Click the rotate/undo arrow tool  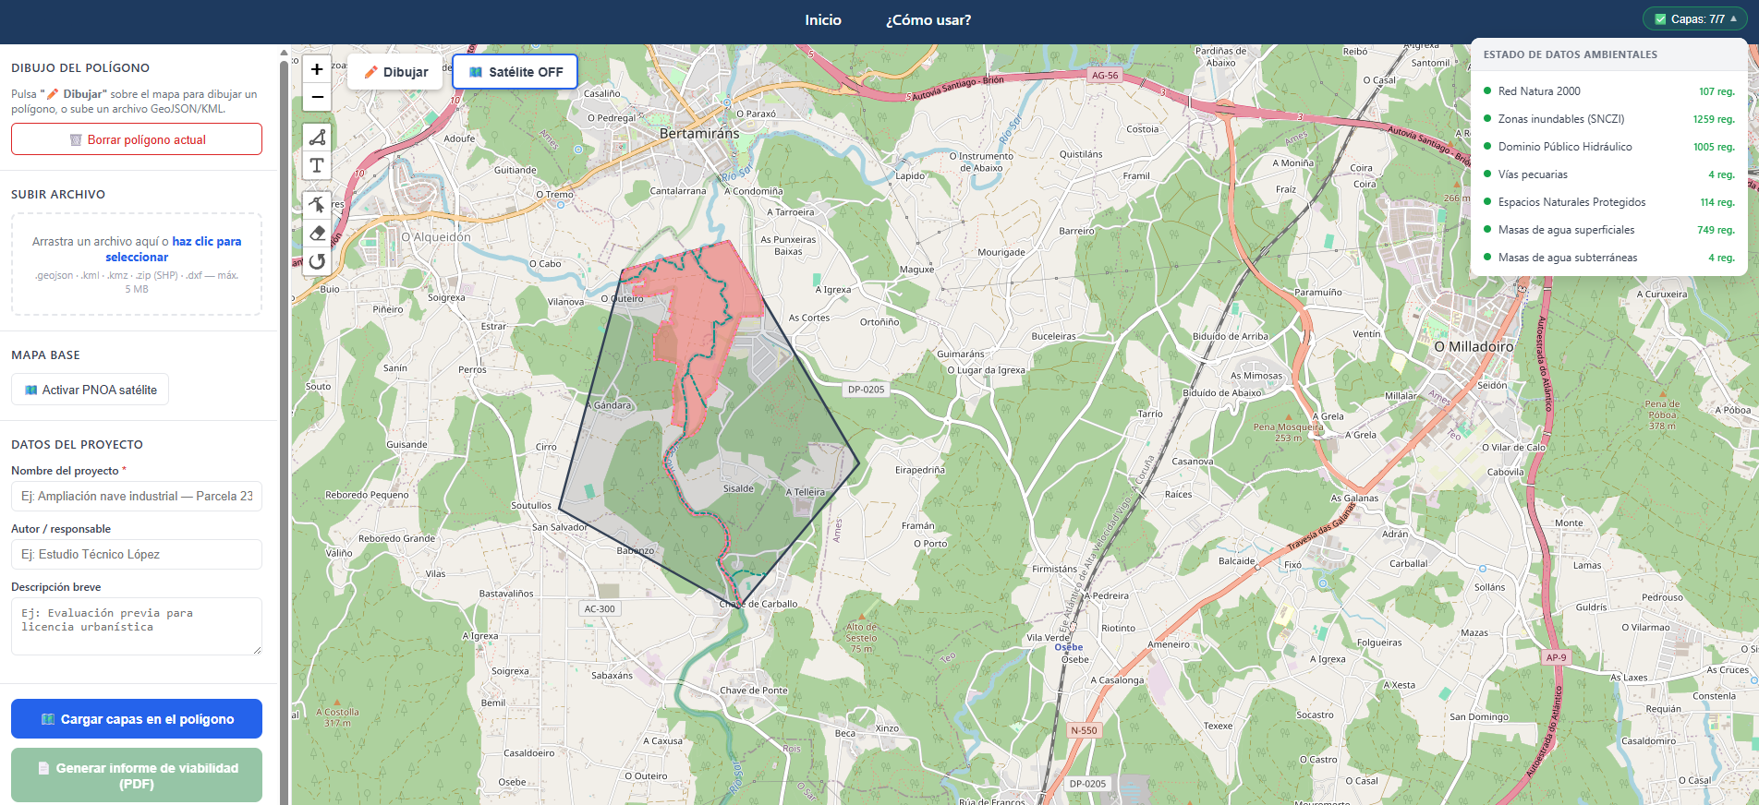click(317, 261)
